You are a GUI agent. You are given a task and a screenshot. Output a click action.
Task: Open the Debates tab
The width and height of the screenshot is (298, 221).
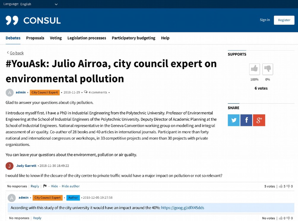pyautogui.click(x=13, y=38)
